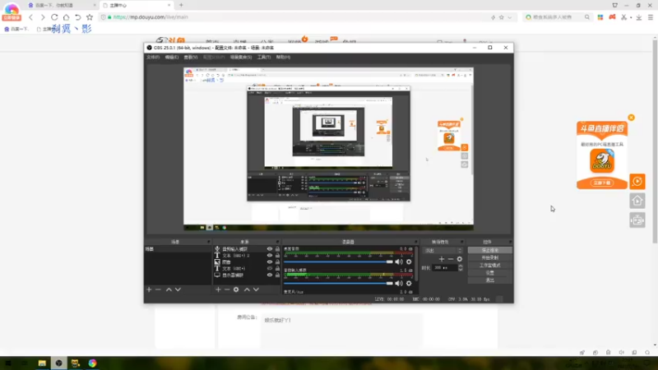Open the Edit menu in OBS
658x370 pixels.
point(171,57)
